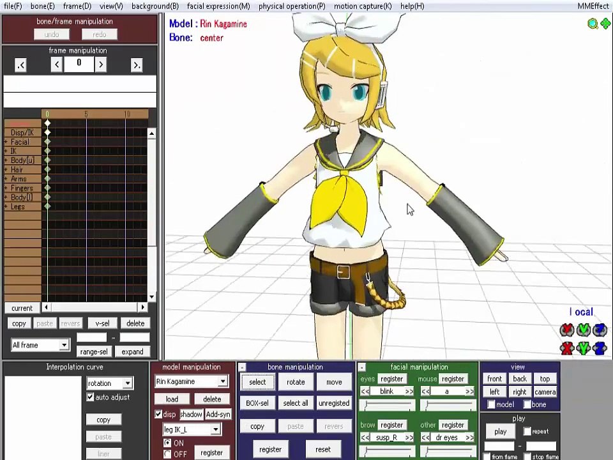This screenshot has width=613, height=460.
Task: Click the load model button
Action: coord(172,399)
